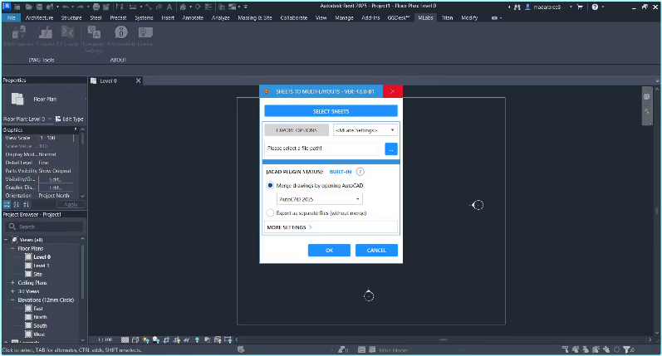Click the lightbulb reveal hidden elements icon
Viewport: 662px width, 356px height.
(x=197, y=339)
